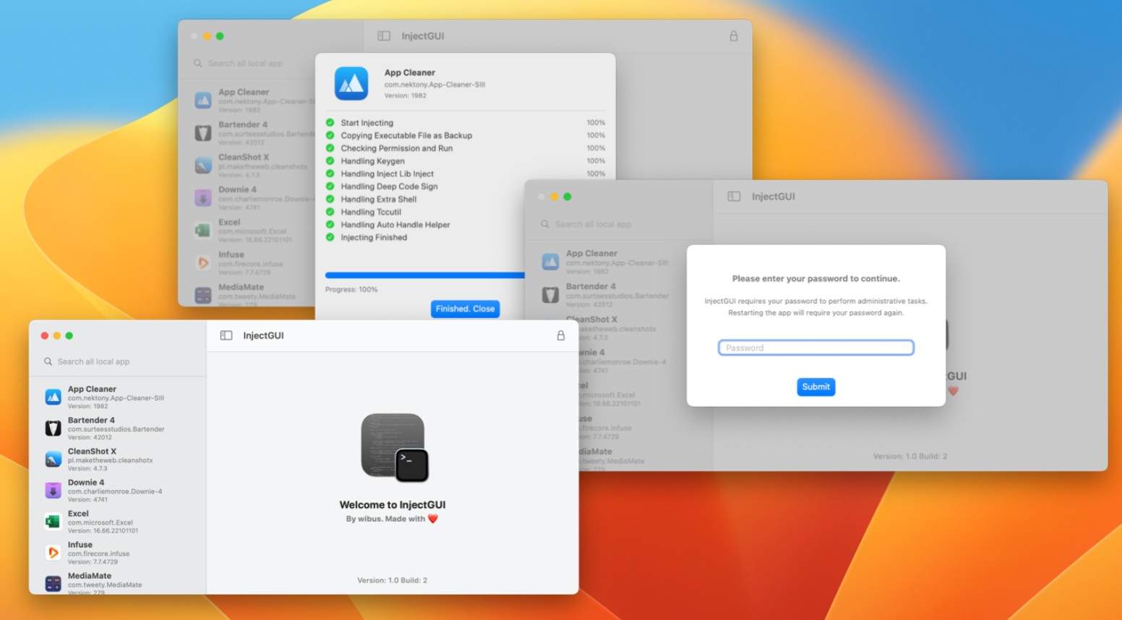Click 'Handling Tccutil' step
The width and height of the screenshot is (1122, 620).
coord(371,212)
